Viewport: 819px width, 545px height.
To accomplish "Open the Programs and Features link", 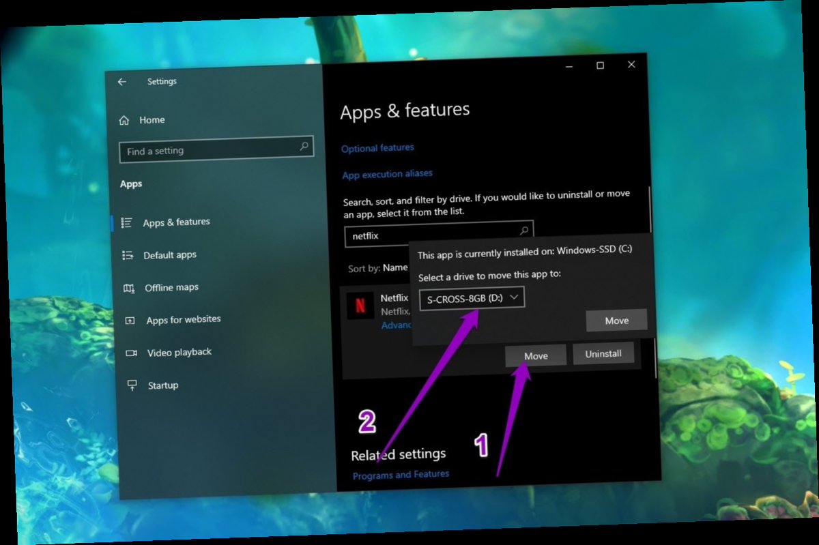I will pos(401,474).
